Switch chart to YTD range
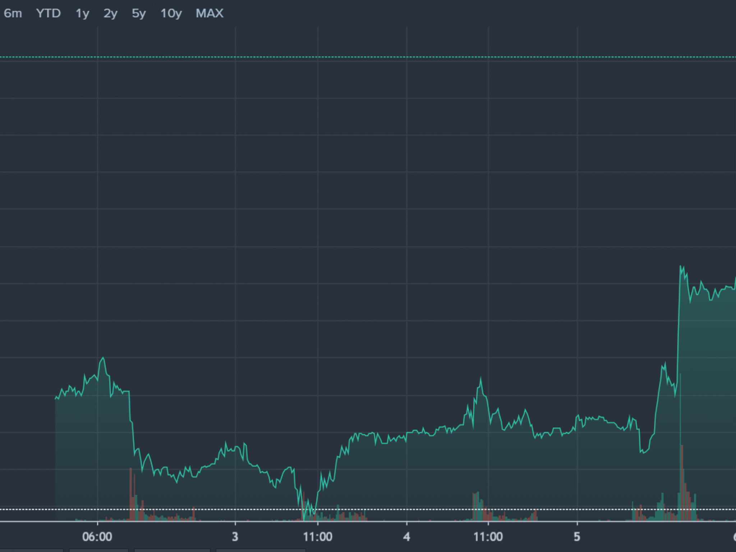Image resolution: width=736 pixels, height=552 pixels. click(49, 13)
